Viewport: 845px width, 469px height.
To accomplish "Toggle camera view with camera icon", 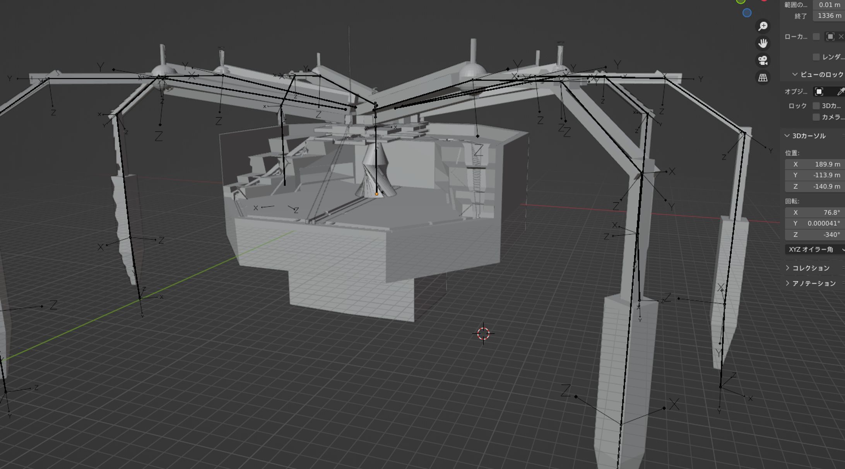I will (x=763, y=60).
